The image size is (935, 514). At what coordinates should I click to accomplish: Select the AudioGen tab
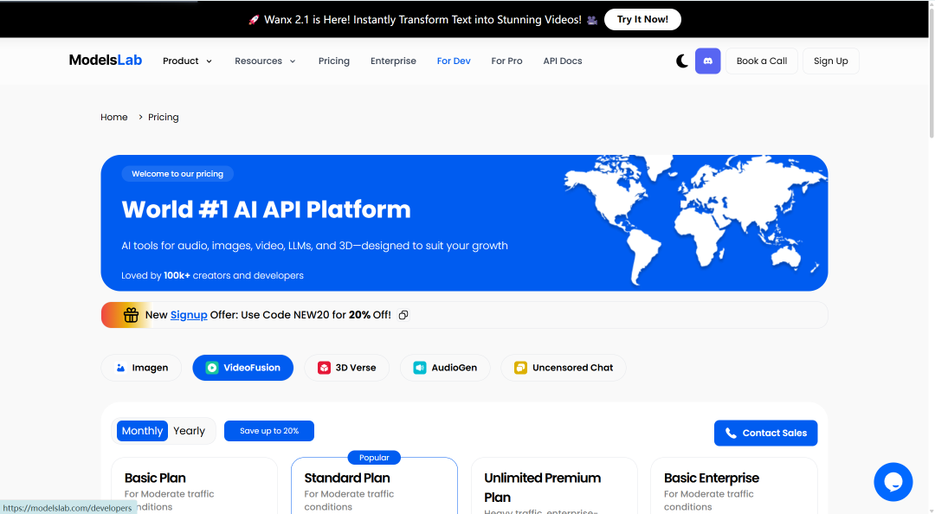(445, 367)
